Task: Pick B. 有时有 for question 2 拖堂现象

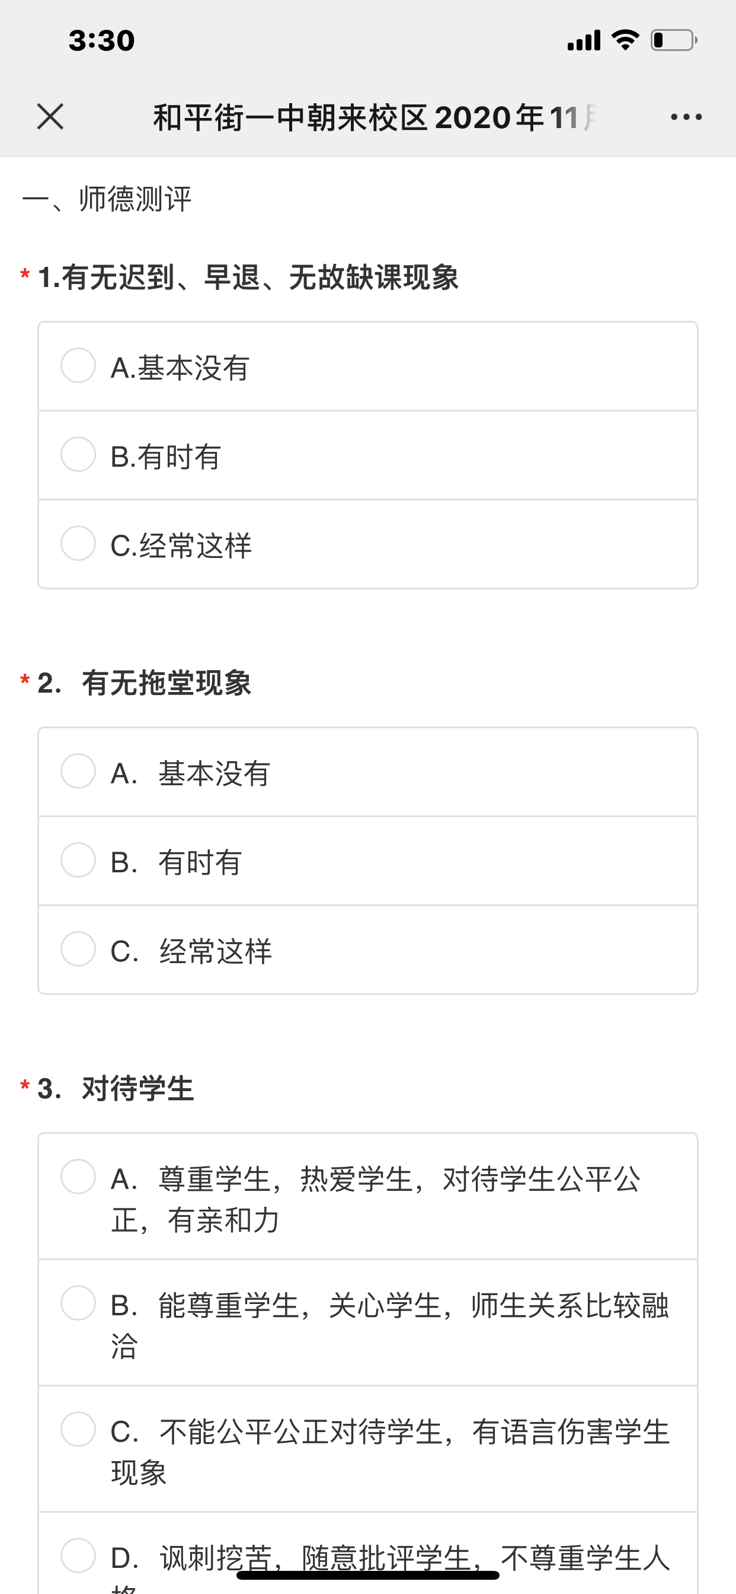Action: [x=78, y=860]
